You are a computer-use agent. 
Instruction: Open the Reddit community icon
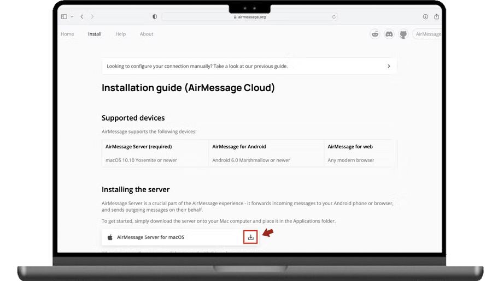pos(375,34)
